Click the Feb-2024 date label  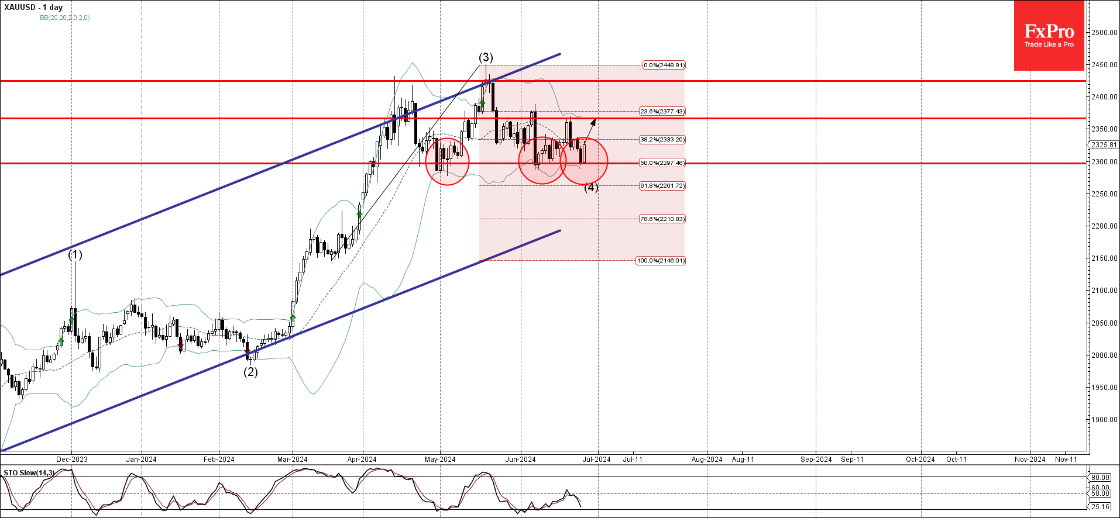[x=219, y=460]
